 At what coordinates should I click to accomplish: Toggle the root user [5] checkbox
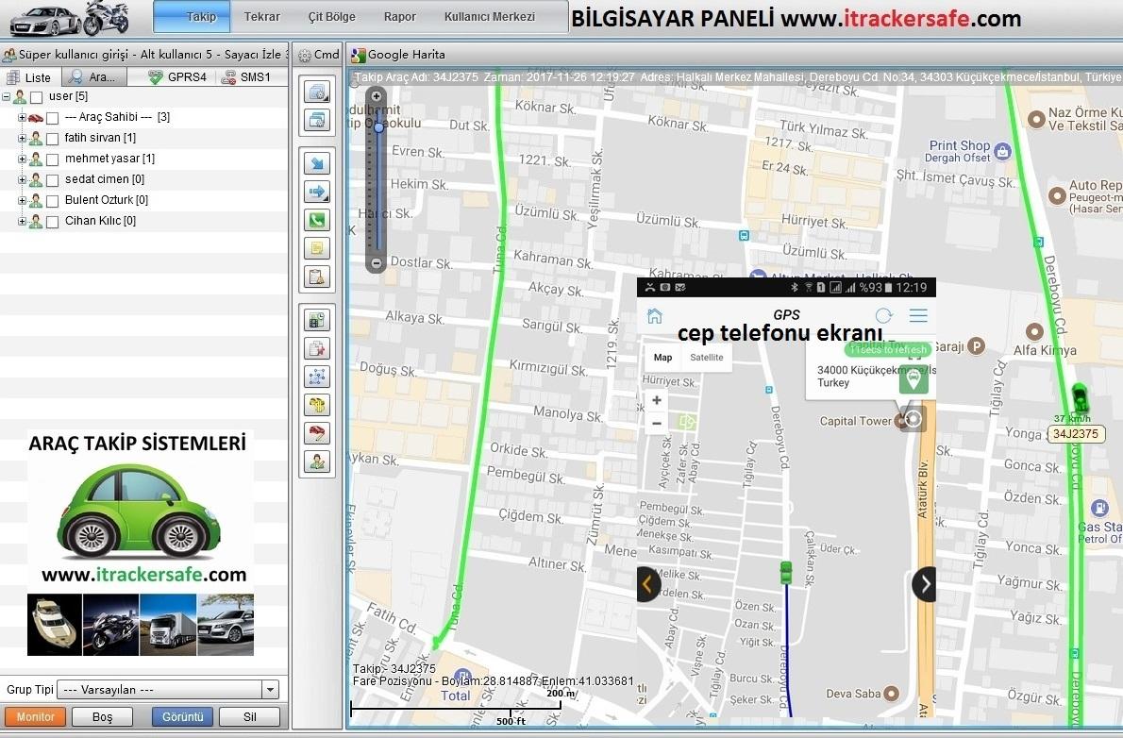pyautogui.click(x=37, y=97)
